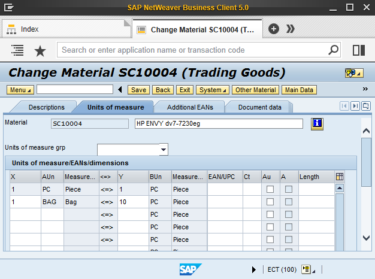Open the Menu dropdown button

[20, 90]
